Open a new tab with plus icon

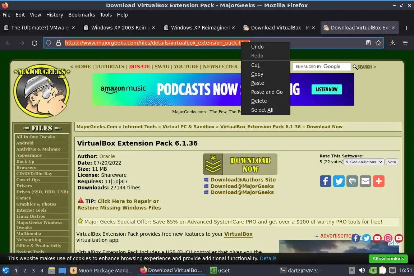[406, 28]
